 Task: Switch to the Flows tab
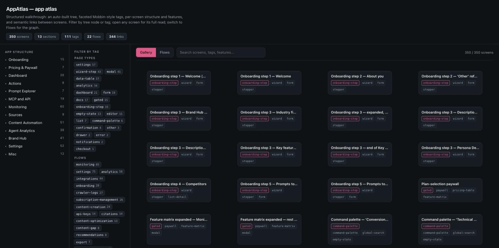point(165,52)
